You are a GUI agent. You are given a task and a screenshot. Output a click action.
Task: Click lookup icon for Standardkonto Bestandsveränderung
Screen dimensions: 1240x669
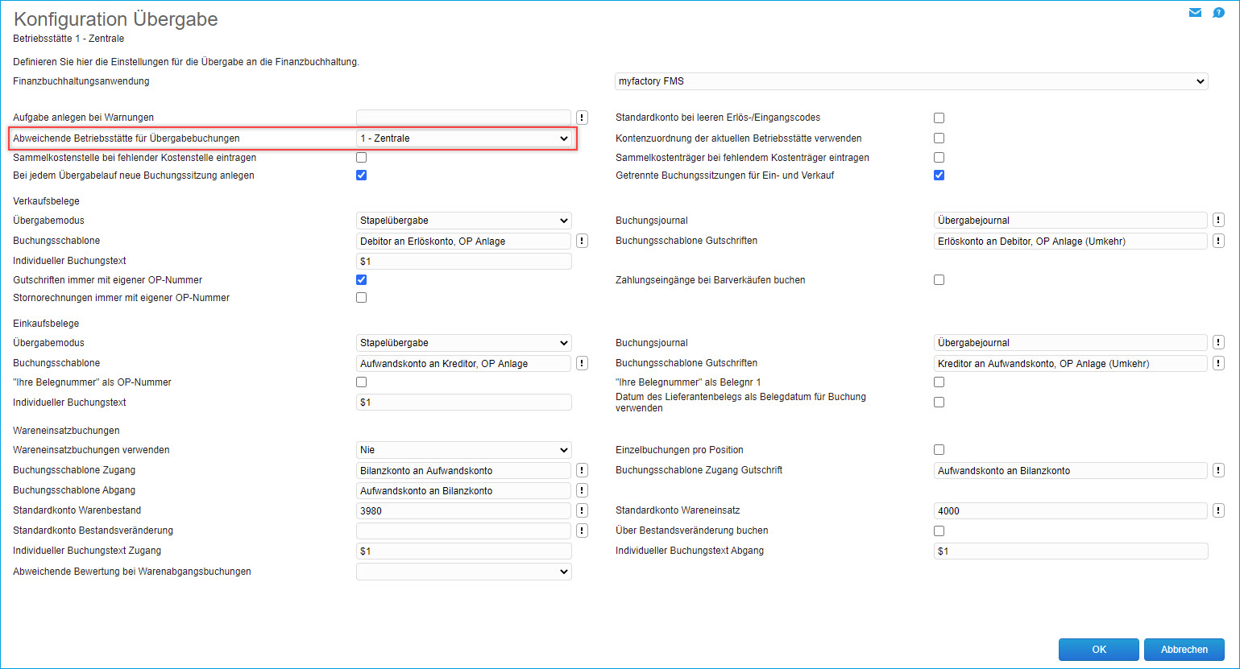click(x=582, y=531)
